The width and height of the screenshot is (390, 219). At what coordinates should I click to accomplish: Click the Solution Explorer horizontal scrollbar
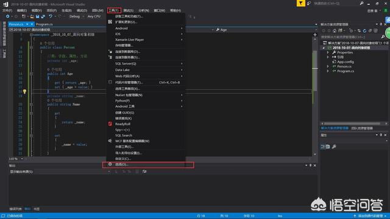coord(352,123)
